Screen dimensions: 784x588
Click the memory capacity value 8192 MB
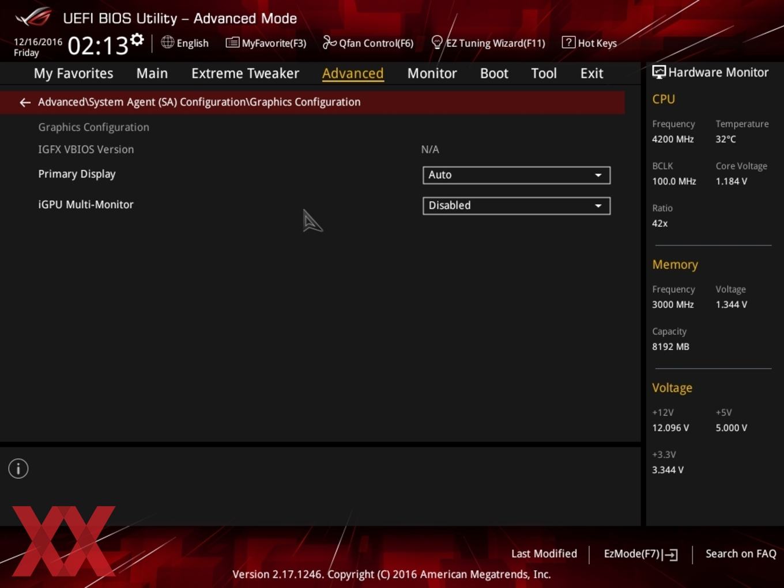coord(670,346)
